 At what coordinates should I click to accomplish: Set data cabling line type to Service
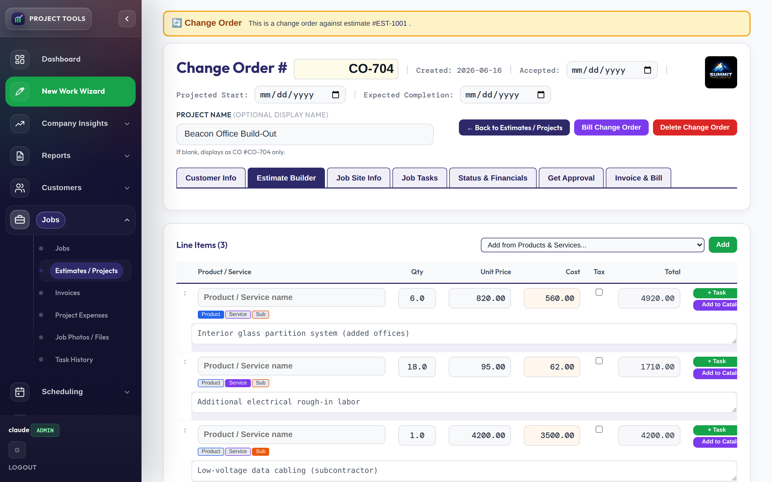coord(238,451)
